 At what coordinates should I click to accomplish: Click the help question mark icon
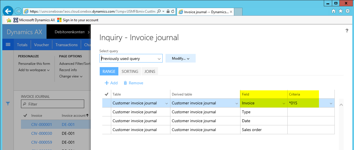click(347, 31)
